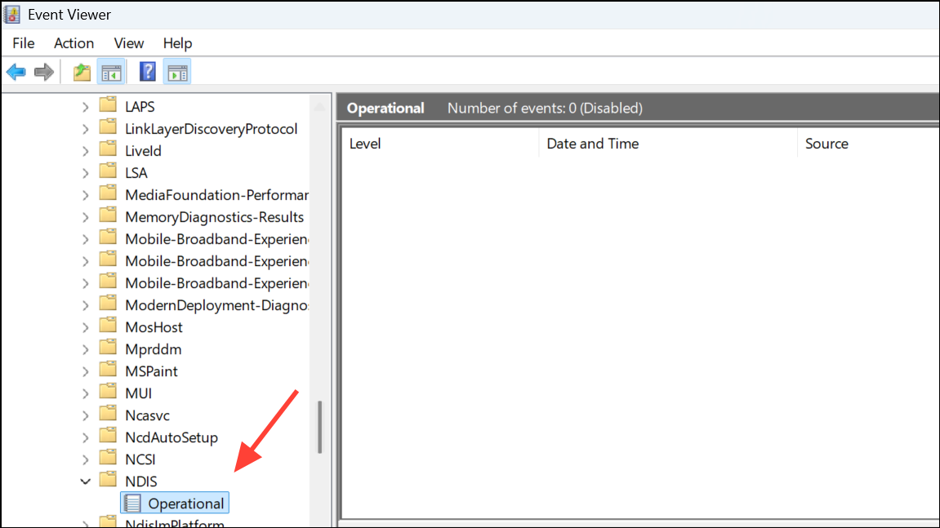This screenshot has height=528, width=940.
Task: Expand the NCSI tree node
Action: point(86,459)
